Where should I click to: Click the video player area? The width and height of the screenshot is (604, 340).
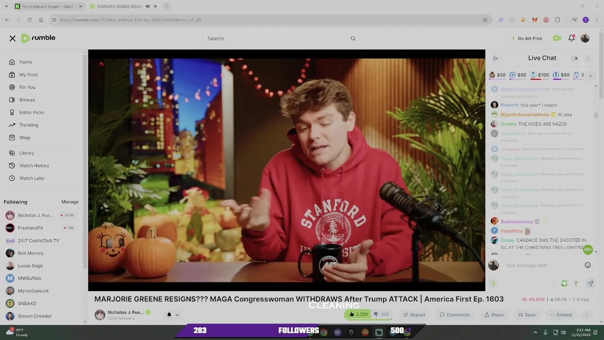coord(286,170)
